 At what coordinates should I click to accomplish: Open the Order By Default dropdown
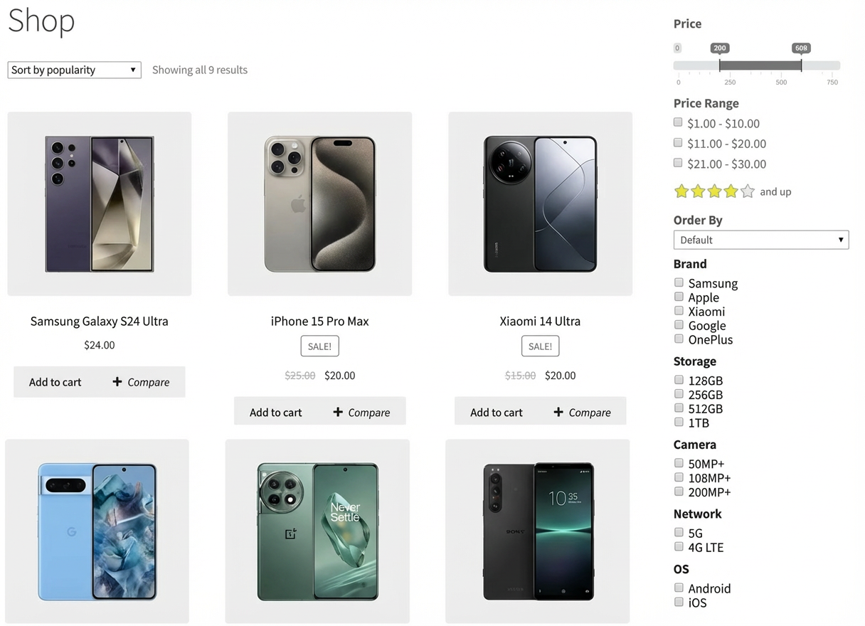(760, 240)
